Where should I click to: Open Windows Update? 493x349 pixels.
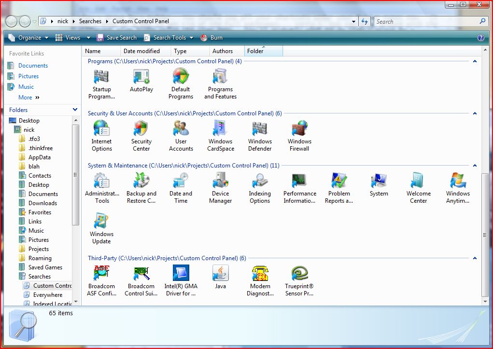pos(101,229)
